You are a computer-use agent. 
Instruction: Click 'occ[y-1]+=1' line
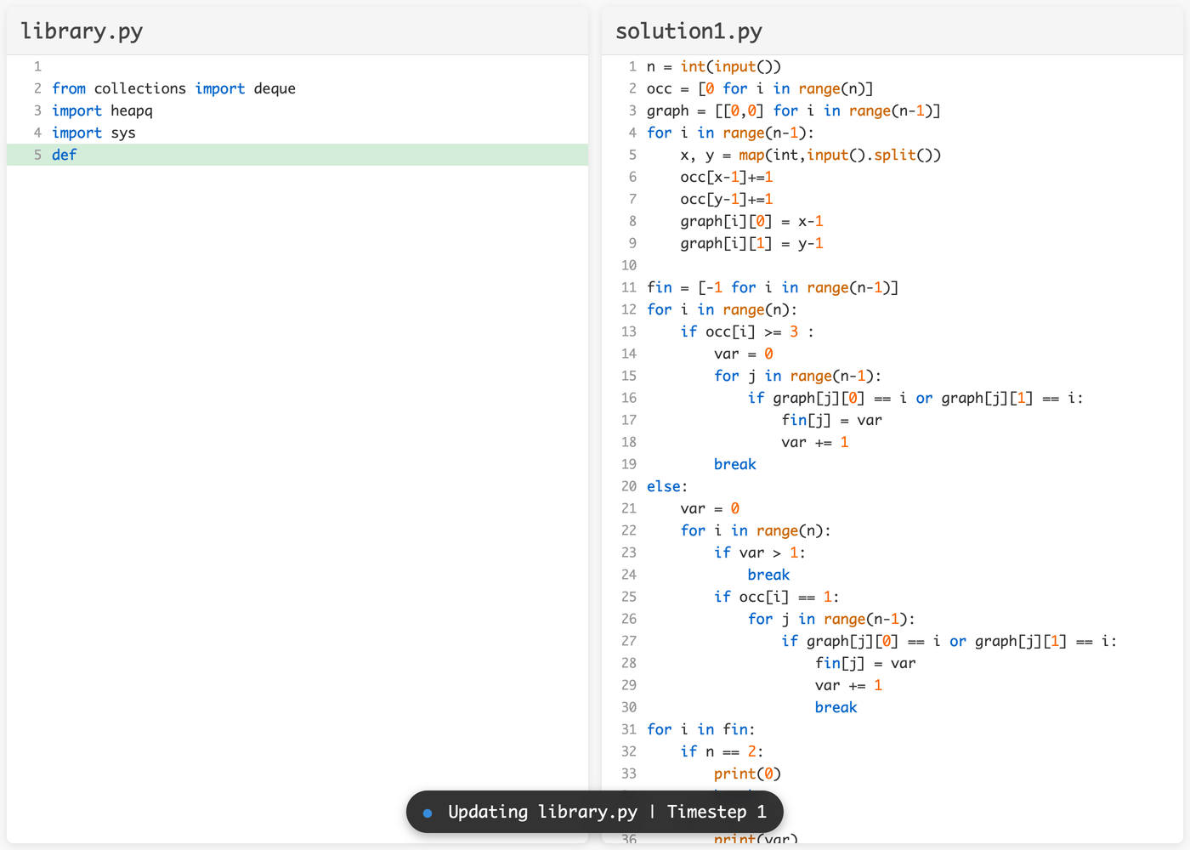pyautogui.click(x=727, y=199)
